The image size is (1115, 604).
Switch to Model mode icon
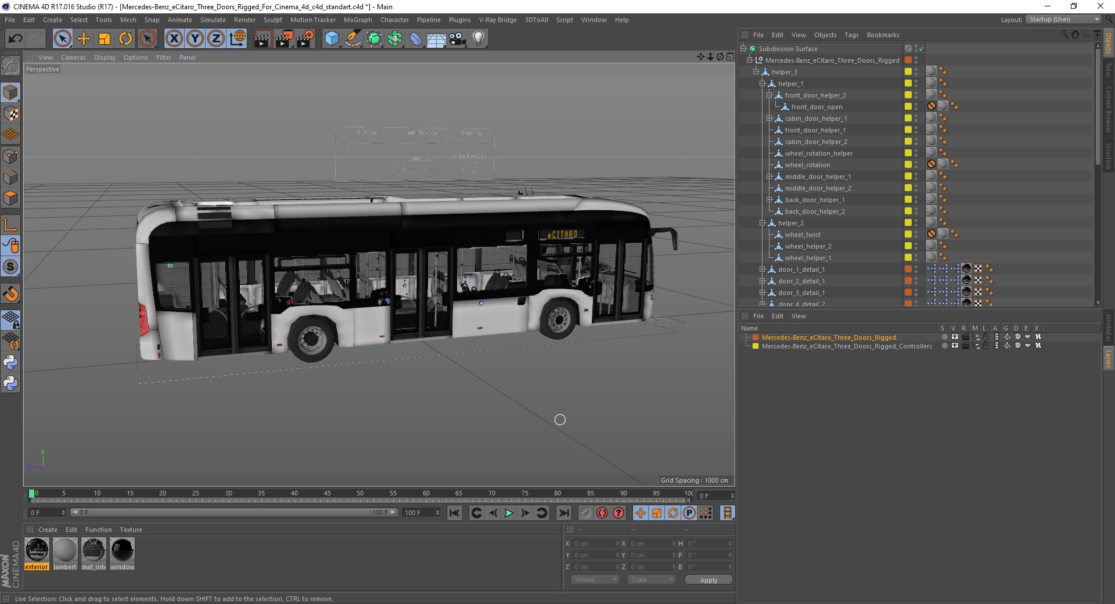pyautogui.click(x=10, y=93)
